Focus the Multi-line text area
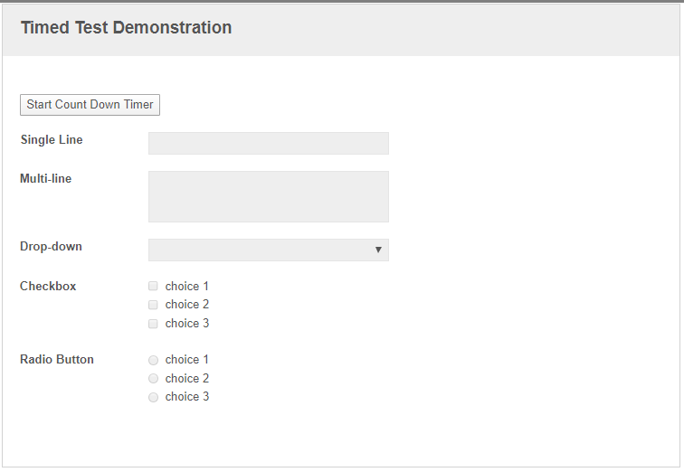 269,196
